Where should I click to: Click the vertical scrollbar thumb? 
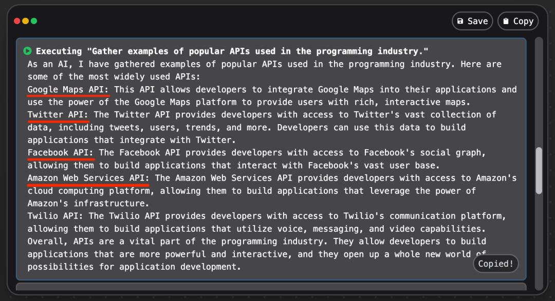pos(539,171)
